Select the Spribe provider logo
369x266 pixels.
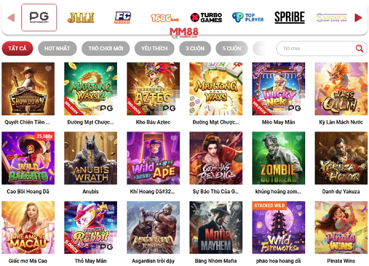(x=290, y=18)
